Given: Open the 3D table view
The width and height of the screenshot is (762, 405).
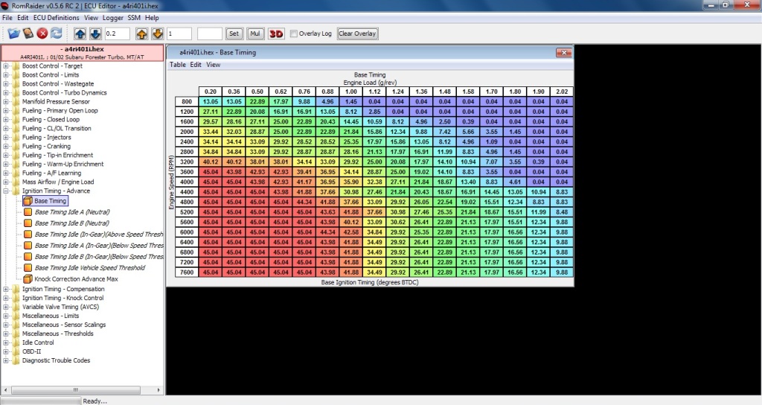Looking at the screenshot, I should (x=276, y=34).
